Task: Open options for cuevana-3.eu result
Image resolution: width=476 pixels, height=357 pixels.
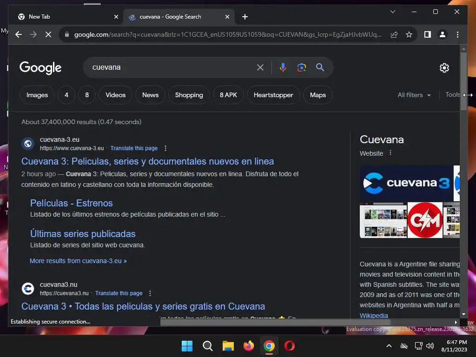Action: [165, 148]
